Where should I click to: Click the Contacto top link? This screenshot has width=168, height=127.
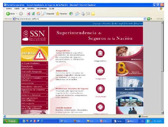tap(129, 23)
